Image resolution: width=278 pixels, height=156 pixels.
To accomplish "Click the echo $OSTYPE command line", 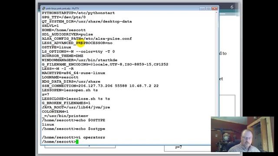I will point(73,120).
